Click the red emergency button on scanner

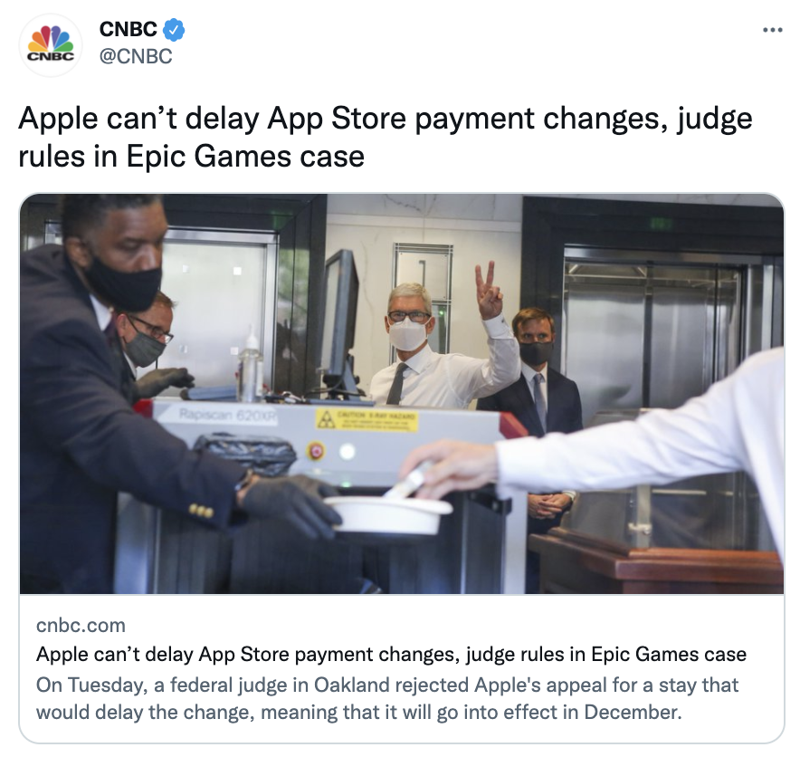(x=316, y=451)
